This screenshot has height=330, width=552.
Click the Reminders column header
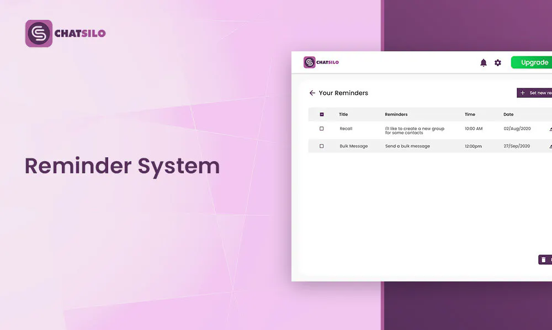(x=396, y=114)
